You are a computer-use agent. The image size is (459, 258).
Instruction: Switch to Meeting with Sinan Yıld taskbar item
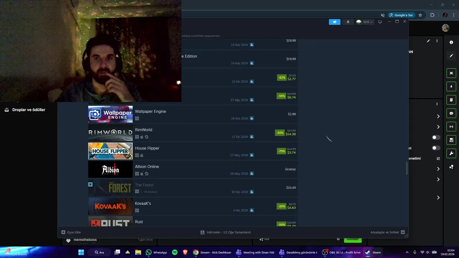pyautogui.click(x=255, y=252)
